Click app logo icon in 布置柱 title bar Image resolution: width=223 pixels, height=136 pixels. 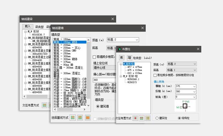120,49
